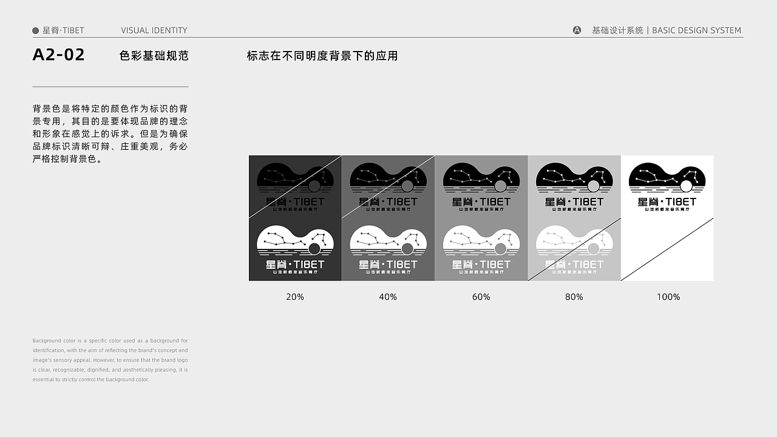Select the white logo on 40% background

388,250
